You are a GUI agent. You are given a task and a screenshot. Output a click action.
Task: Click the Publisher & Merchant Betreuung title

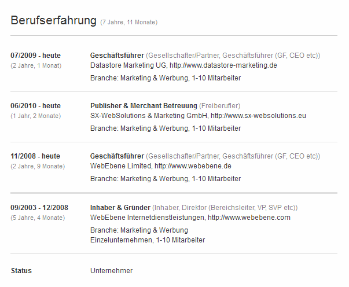pyautogui.click(x=144, y=106)
